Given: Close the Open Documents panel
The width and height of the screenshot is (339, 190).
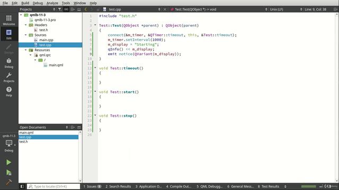Looking at the screenshot, I should [79, 127].
